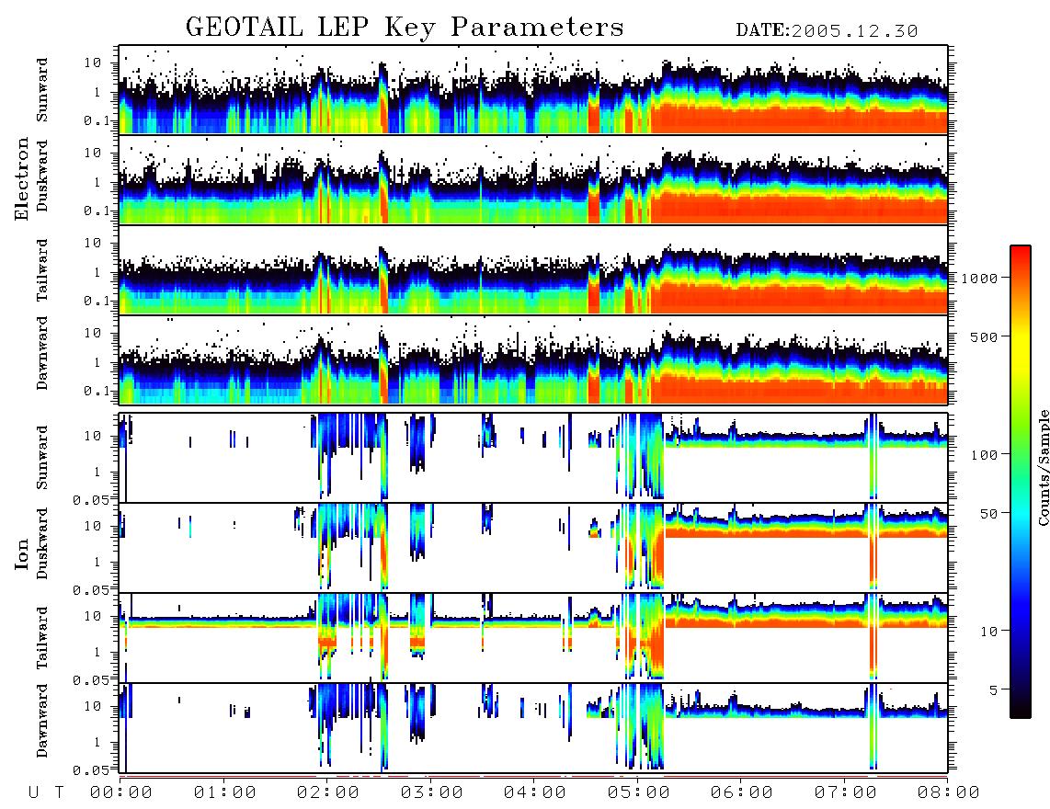Screen dimensions: 1050x809
Task: Click the Ion Sunward spectrogram panel
Action: click(x=533, y=458)
